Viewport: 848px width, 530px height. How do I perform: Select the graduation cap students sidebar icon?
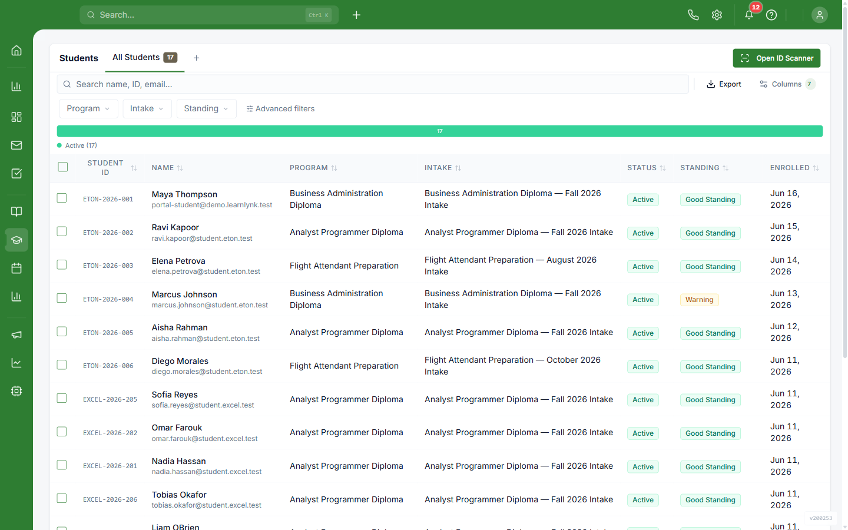coord(16,240)
